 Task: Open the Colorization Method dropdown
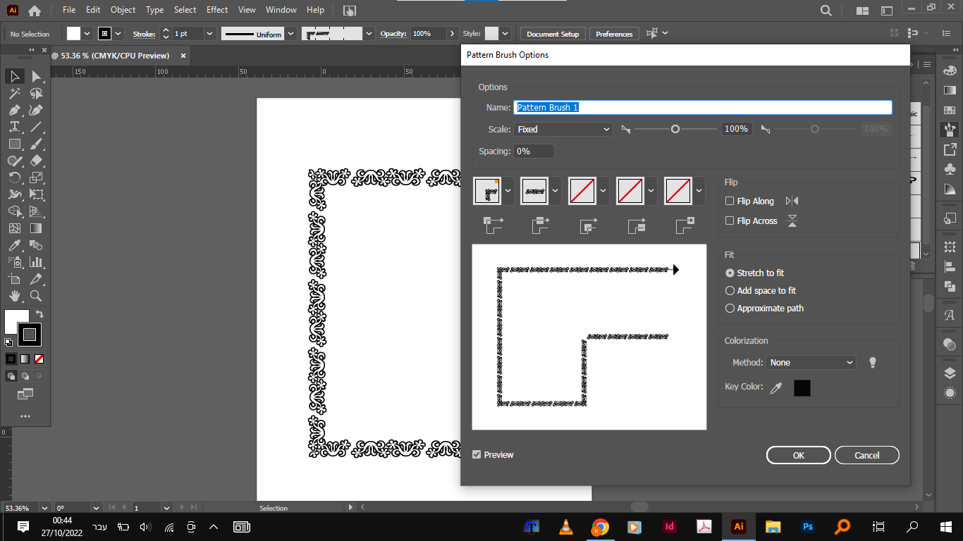click(x=811, y=362)
